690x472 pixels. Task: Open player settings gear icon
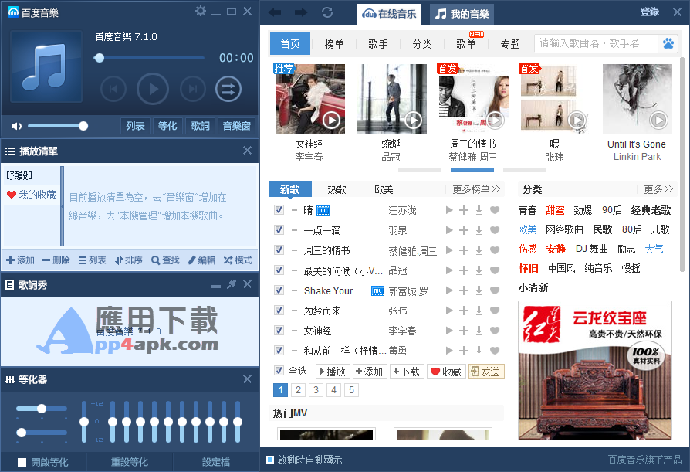point(201,11)
